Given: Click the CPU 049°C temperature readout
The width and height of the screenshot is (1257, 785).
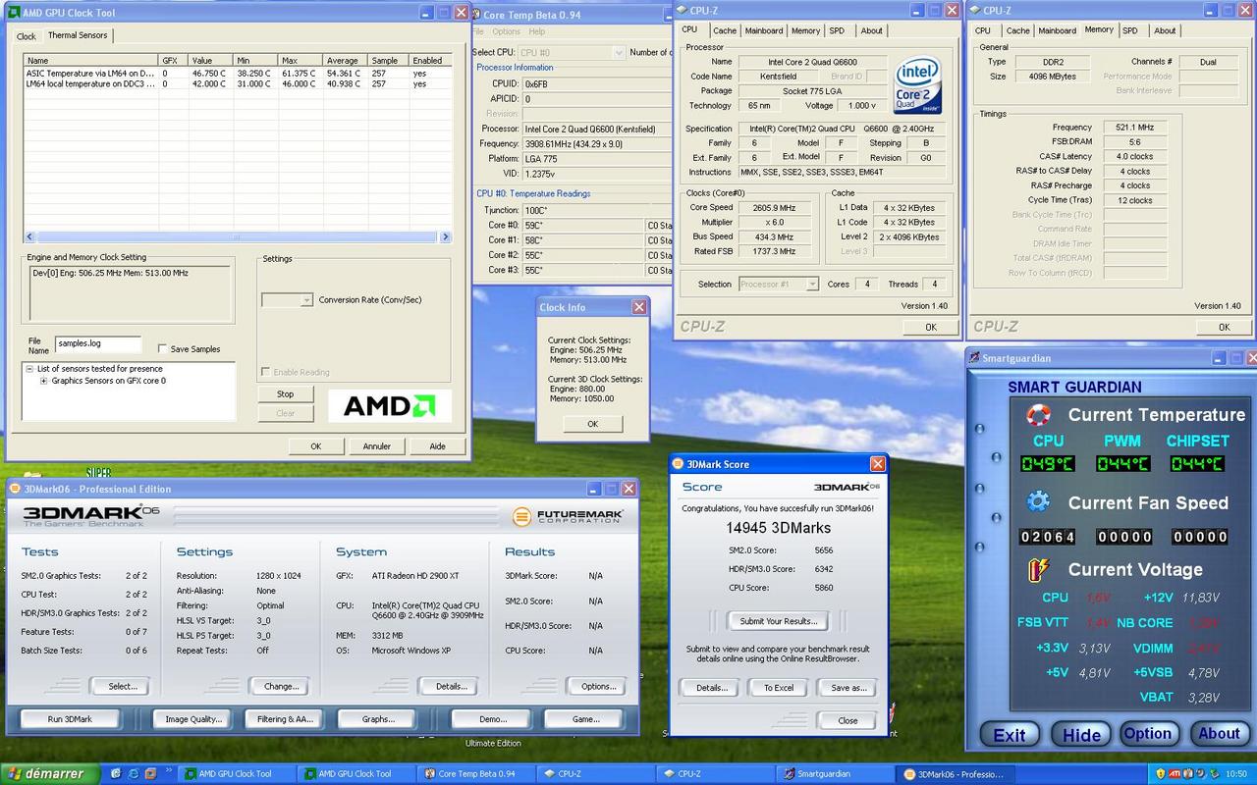Looking at the screenshot, I should [x=1047, y=463].
